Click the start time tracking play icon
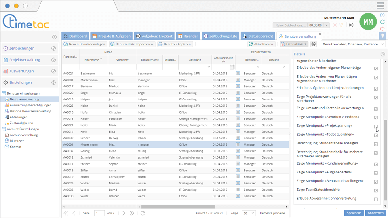The width and height of the screenshot is (388, 218). 351,25
